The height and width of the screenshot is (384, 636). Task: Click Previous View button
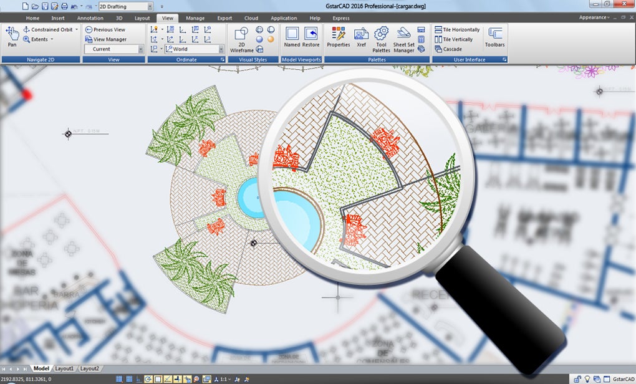[x=105, y=29]
